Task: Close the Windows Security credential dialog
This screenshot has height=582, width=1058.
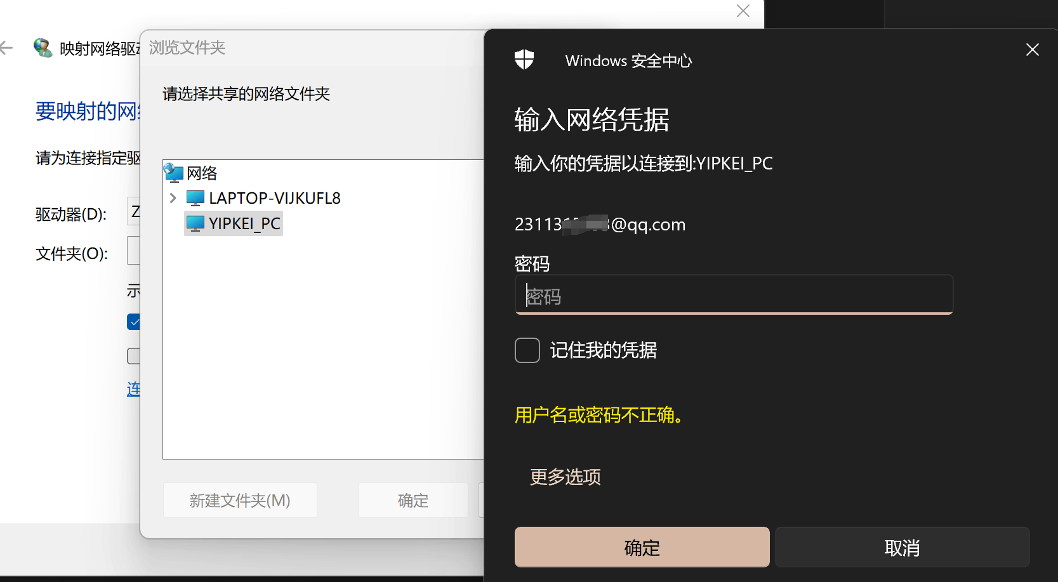Action: tap(1033, 50)
